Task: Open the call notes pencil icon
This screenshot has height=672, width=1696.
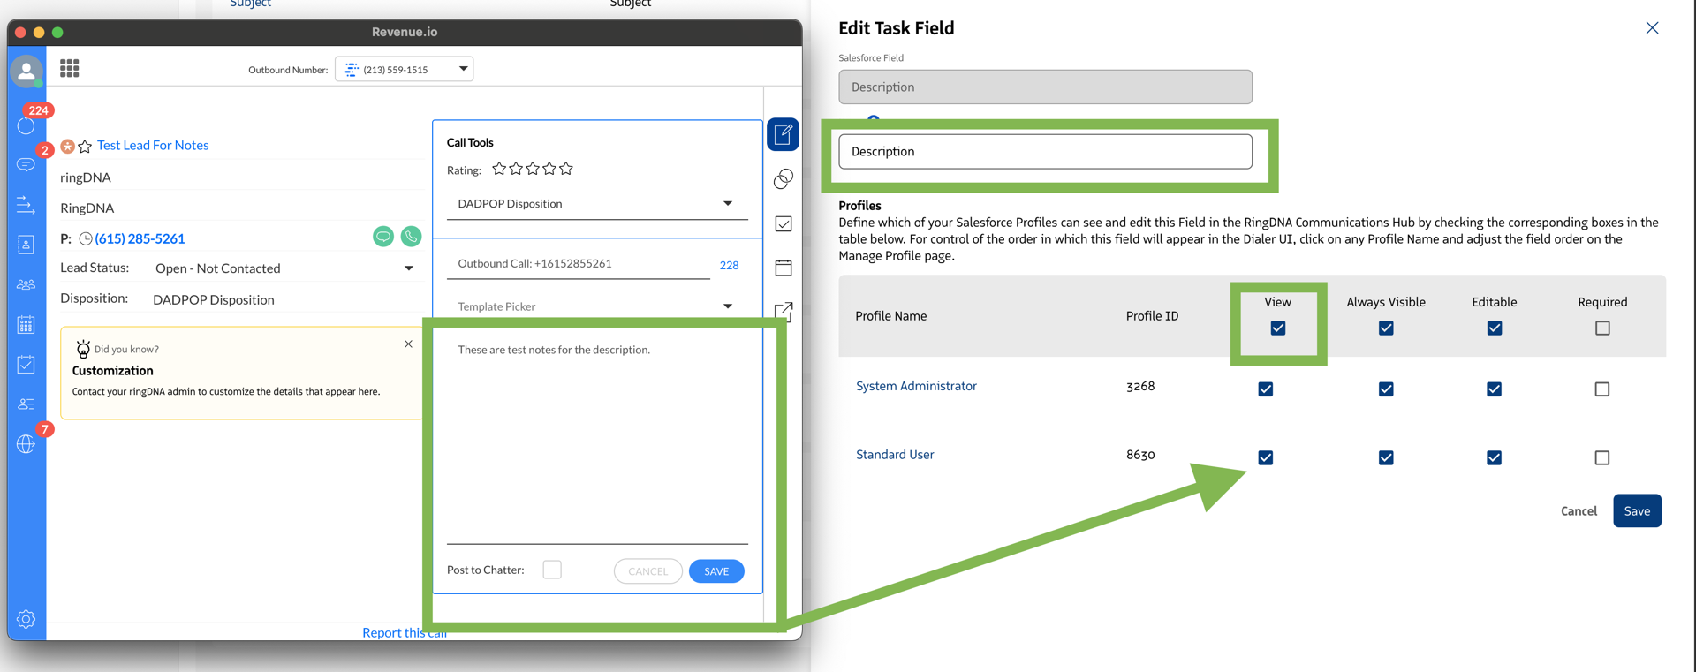Action: 783,134
